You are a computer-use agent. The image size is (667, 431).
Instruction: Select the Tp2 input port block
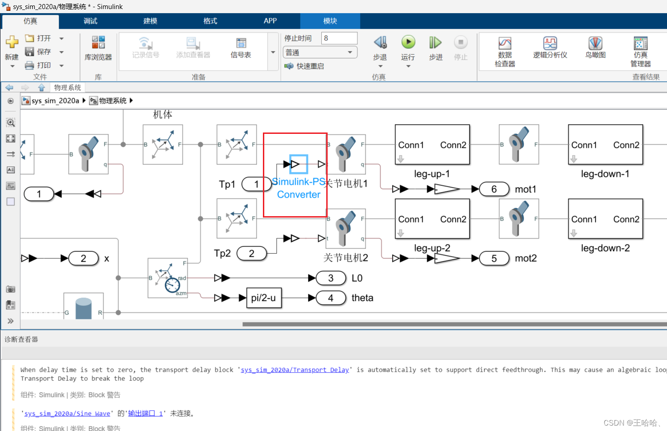pyautogui.click(x=252, y=254)
